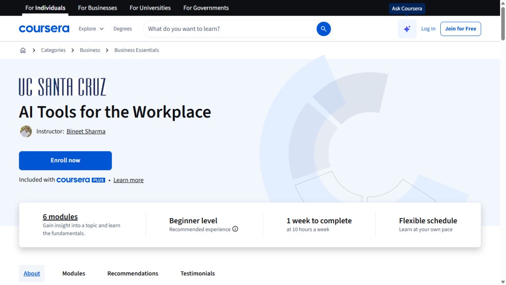Open the Degrees link
The width and height of the screenshot is (506, 285).
point(122,29)
